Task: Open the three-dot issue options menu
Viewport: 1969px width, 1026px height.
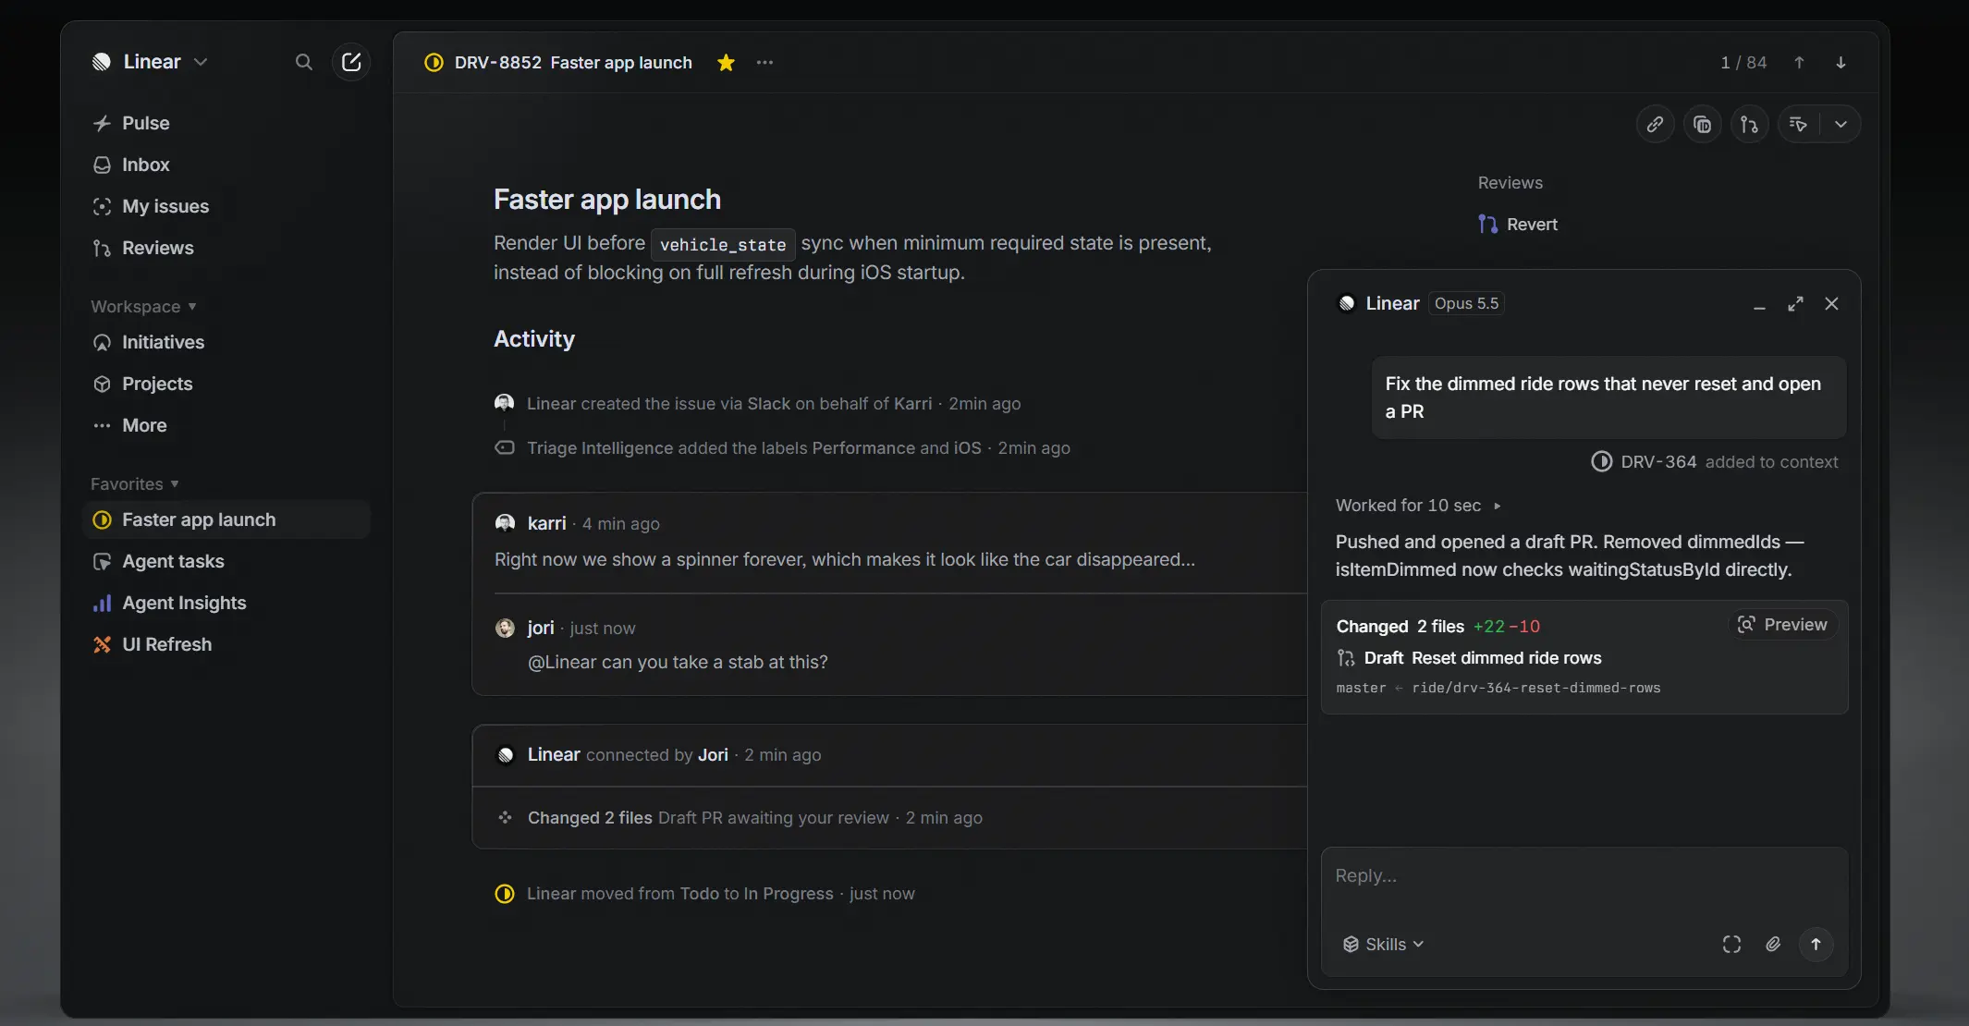Action: pyautogui.click(x=764, y=62)
